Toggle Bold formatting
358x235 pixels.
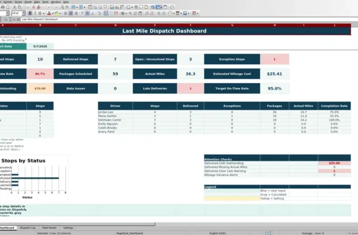[30, 13]
